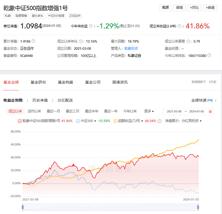Image resolution: width=222 pixels, height=214 pixels.
Task: Select 成立以来 time range
Action: [x=15, y=111]
